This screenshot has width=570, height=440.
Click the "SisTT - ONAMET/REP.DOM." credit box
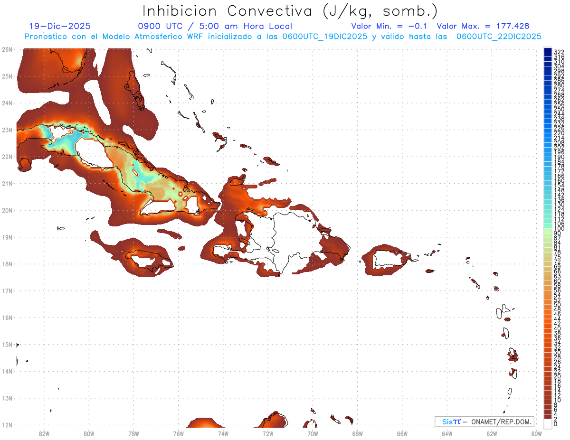[x=484, y=421]
